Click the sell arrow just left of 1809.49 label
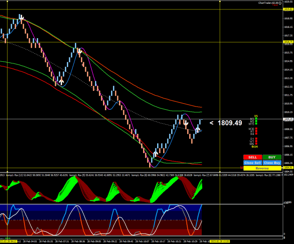 click(x=186, y=123)
